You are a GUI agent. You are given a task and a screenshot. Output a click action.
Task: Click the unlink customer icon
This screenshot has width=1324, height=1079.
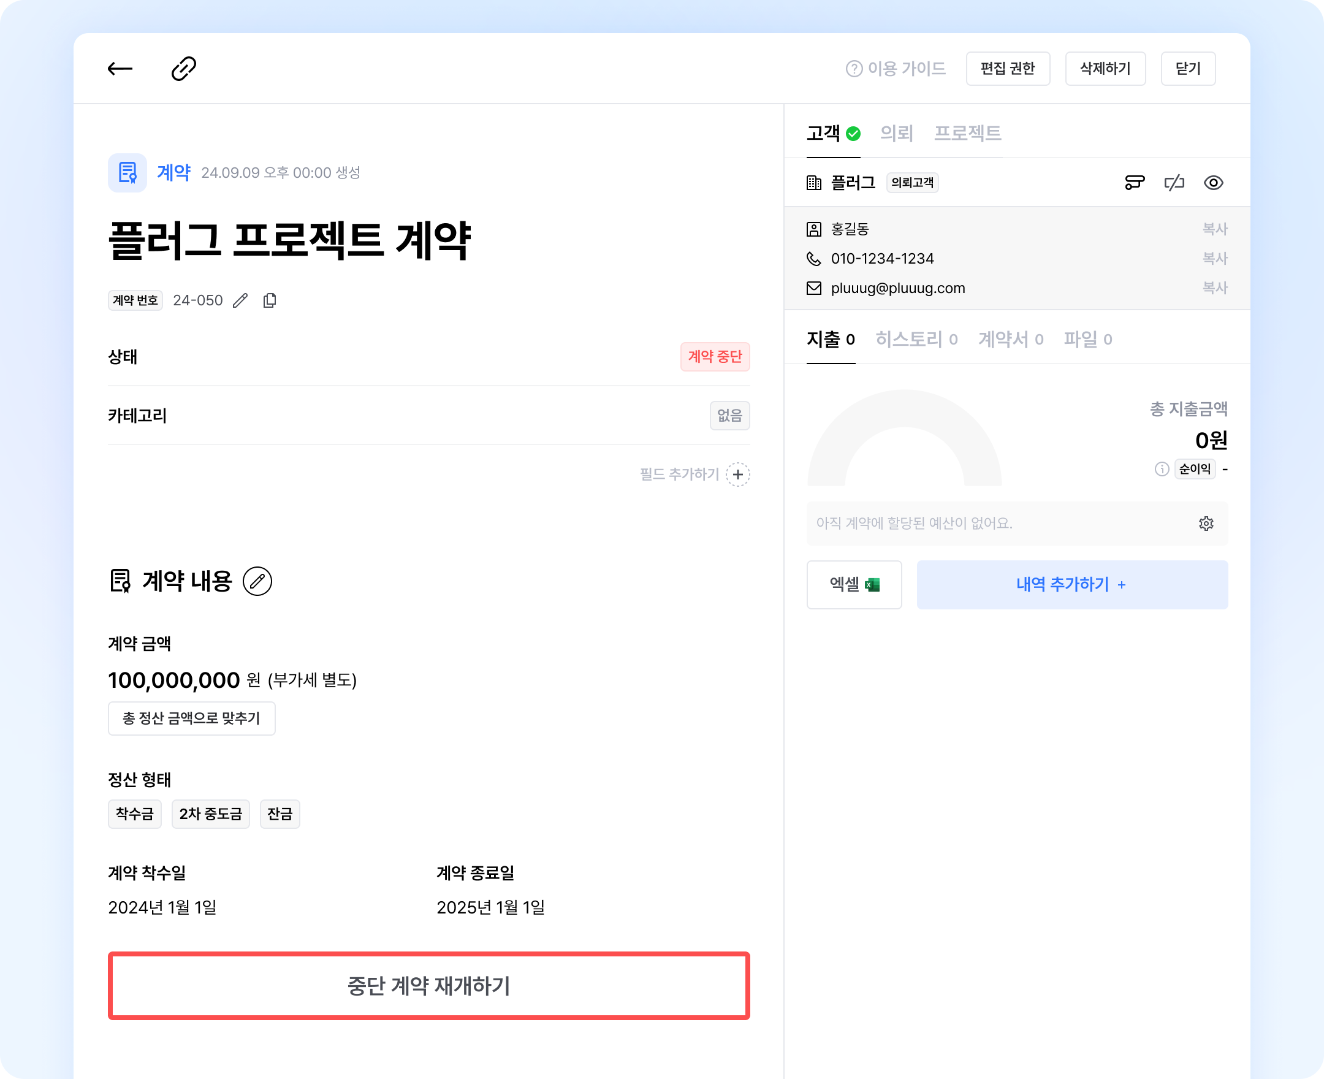(1174, 183)
